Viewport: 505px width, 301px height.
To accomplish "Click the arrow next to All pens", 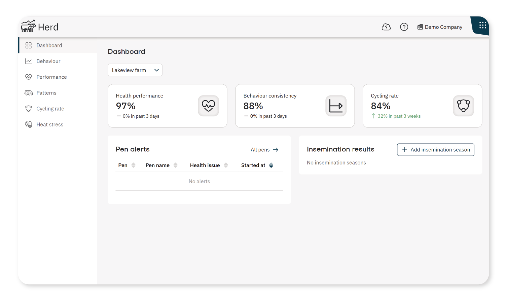I will (x=276, y=150).
